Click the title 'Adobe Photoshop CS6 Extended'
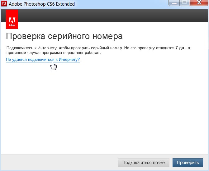 [42, 4]
